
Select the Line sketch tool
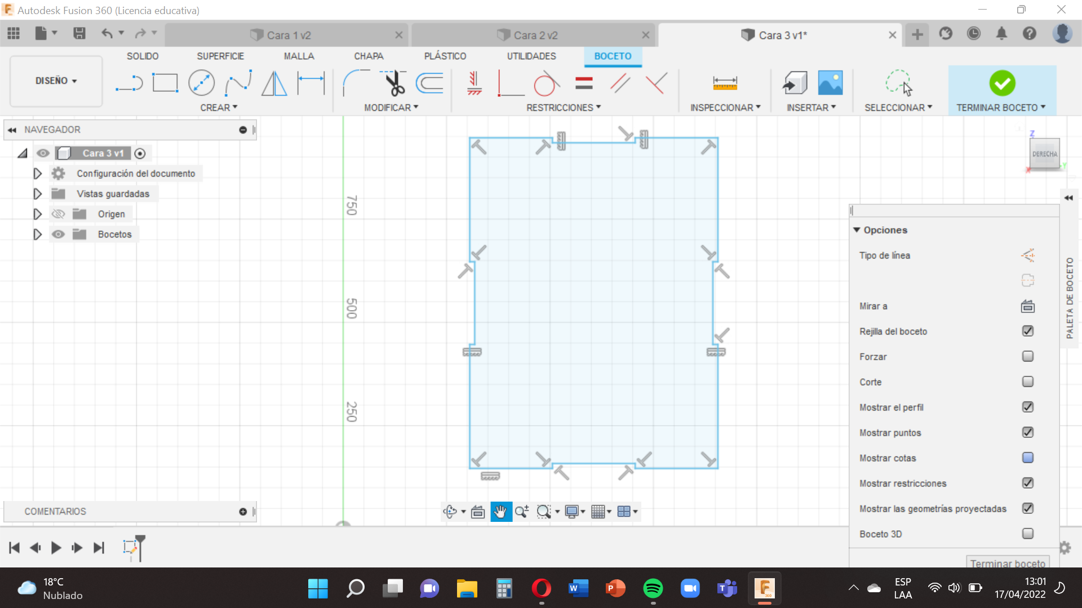tap(129, 83)
